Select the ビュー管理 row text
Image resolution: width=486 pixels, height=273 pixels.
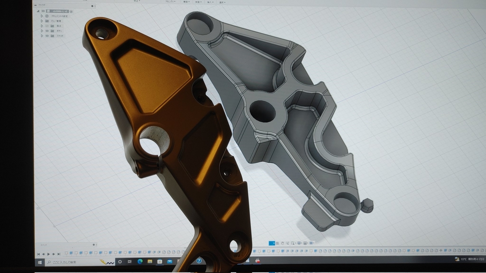56,21
